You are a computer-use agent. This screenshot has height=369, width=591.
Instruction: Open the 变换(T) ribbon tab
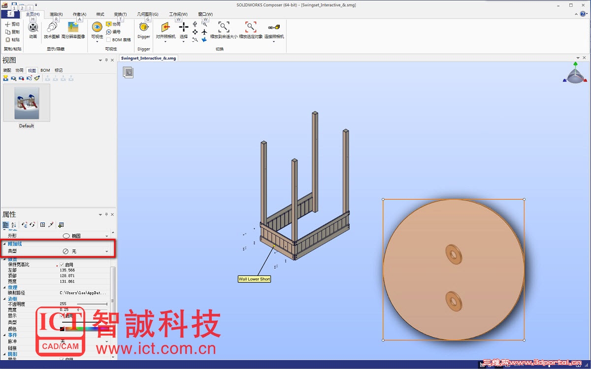pyautogui.click(x=120, y=14)
